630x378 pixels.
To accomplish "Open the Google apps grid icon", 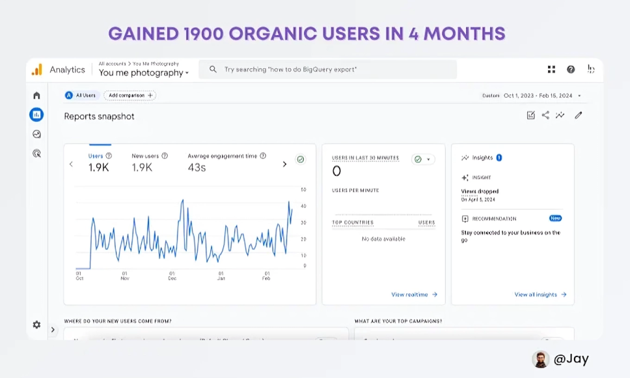I will [x=551, y=70].
